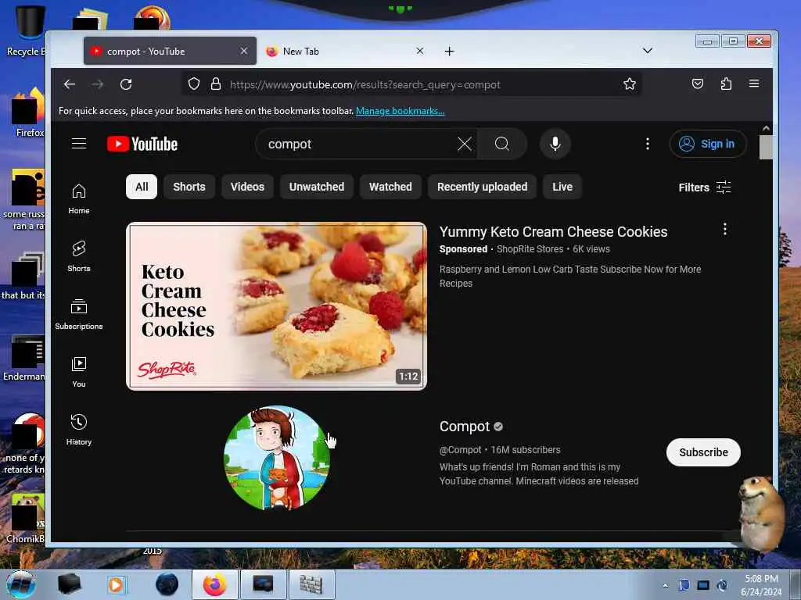This screenshot has height=600, width=801.
Task: Close the compot - YouTube tab
Action: (244, 51)
